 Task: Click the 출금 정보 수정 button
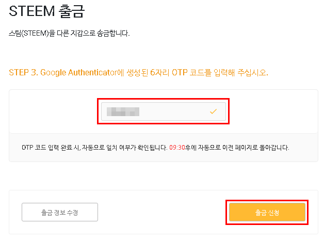point(59,212)
